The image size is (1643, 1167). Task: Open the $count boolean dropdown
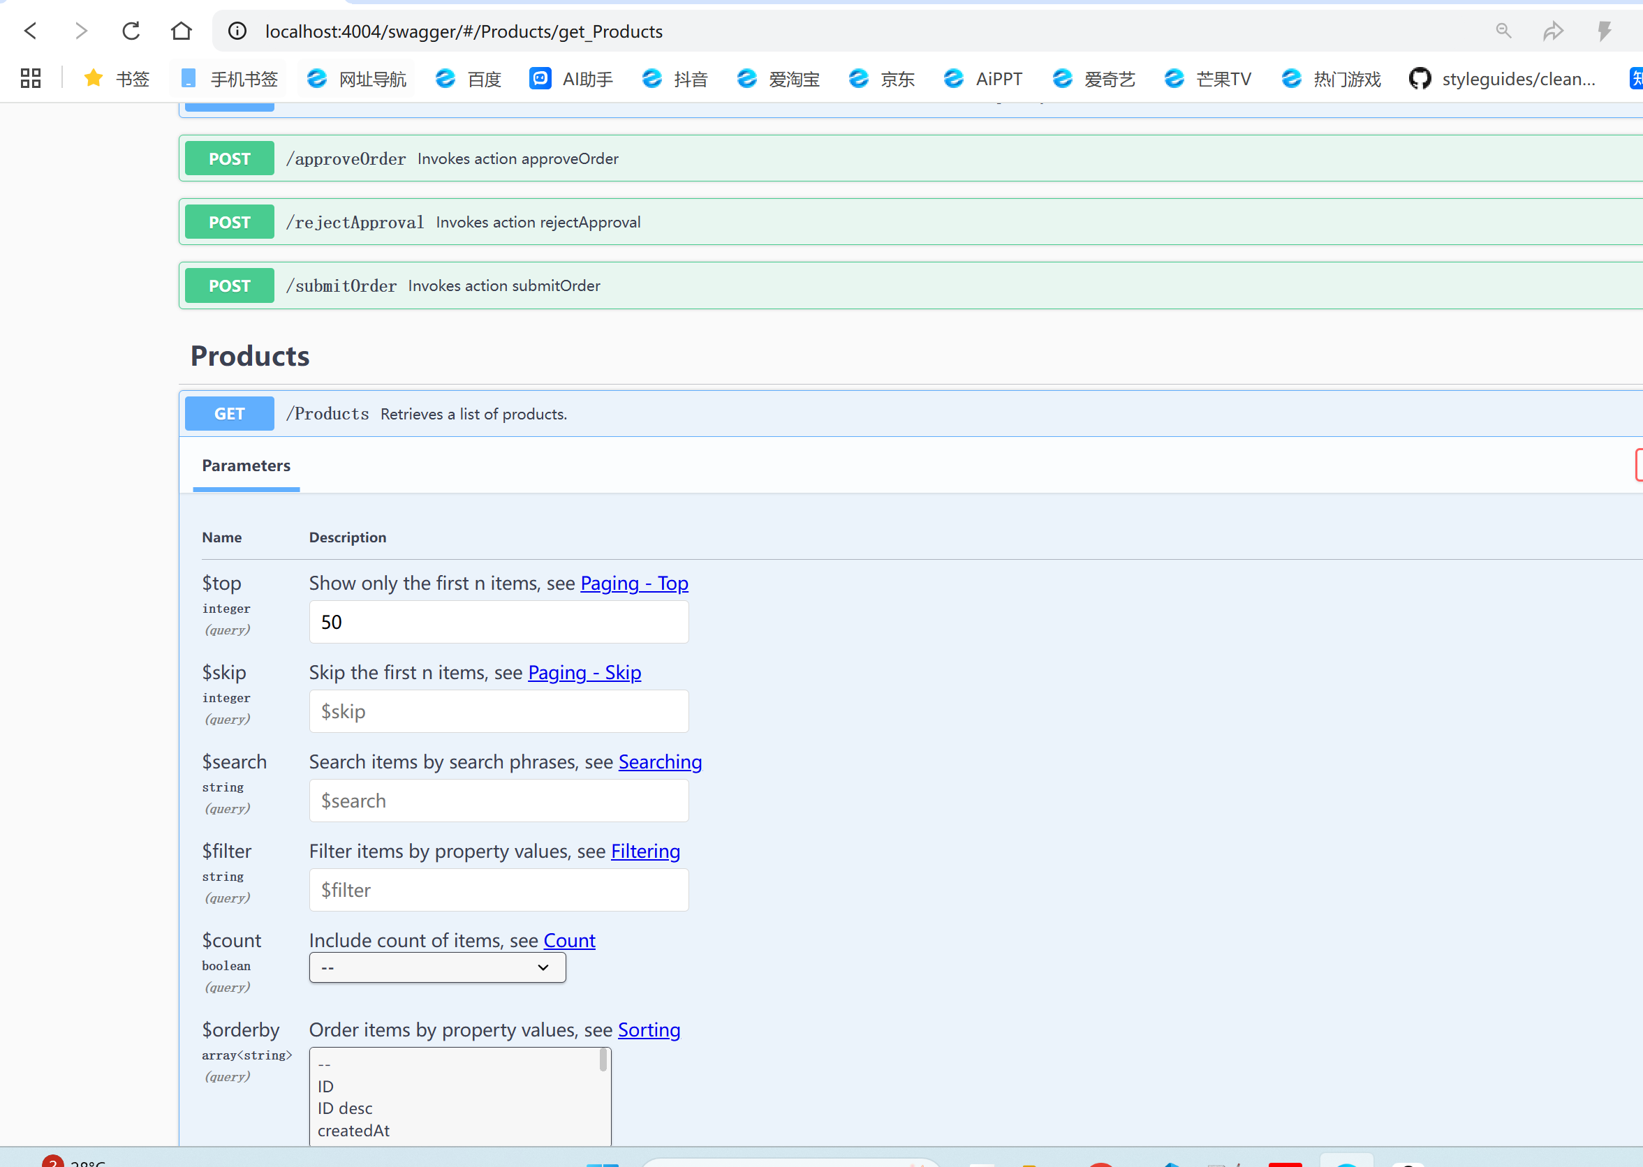[437, 967]
